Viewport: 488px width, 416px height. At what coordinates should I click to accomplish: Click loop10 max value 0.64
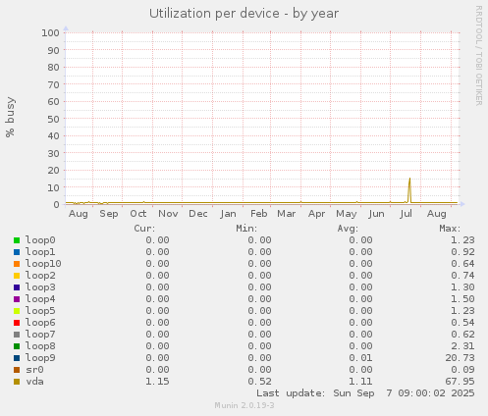pos(462,264)
